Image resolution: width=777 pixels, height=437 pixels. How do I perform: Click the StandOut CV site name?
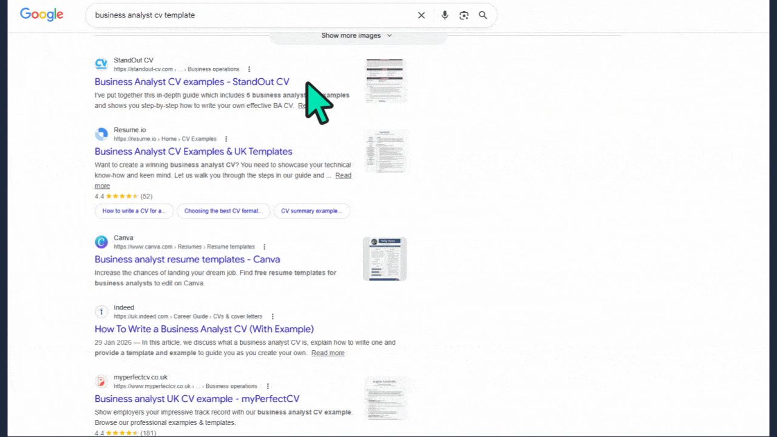click(x=134, y=61)
